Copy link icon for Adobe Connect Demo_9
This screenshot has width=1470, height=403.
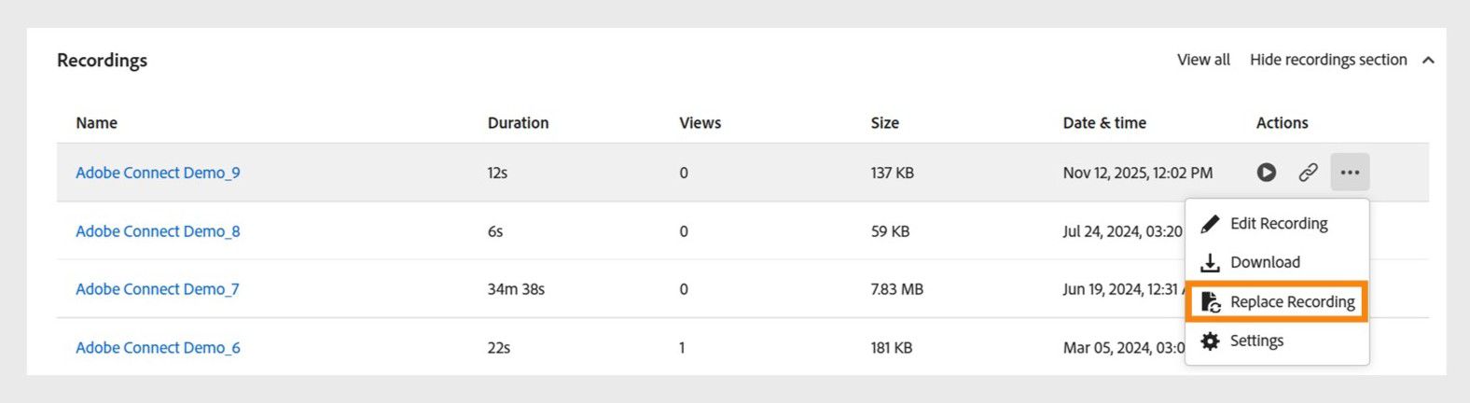(1308, 173)
